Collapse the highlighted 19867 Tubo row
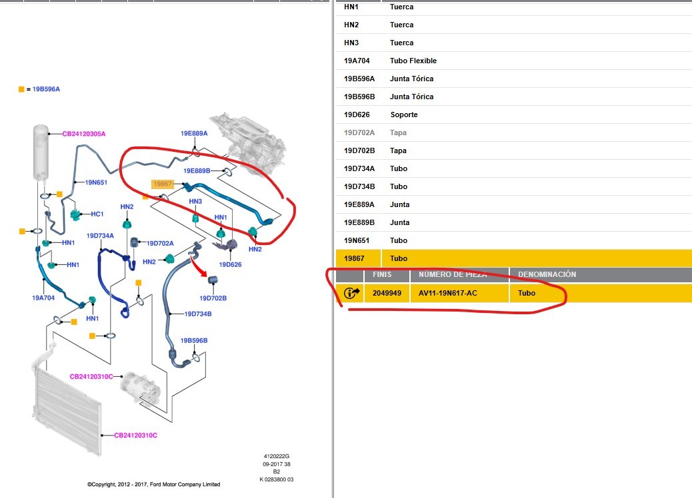 (398, 258)
